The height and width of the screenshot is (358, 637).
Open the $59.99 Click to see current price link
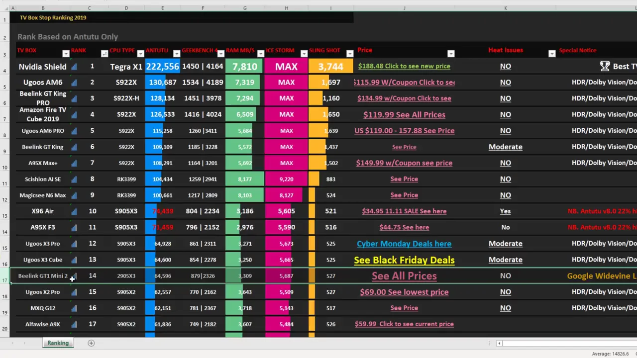click(404, 324)
